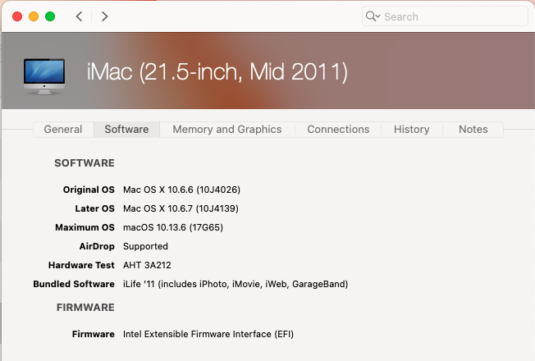Click the iMac computer icon
This screenshot has height=361, width=535.
[45, 75]
